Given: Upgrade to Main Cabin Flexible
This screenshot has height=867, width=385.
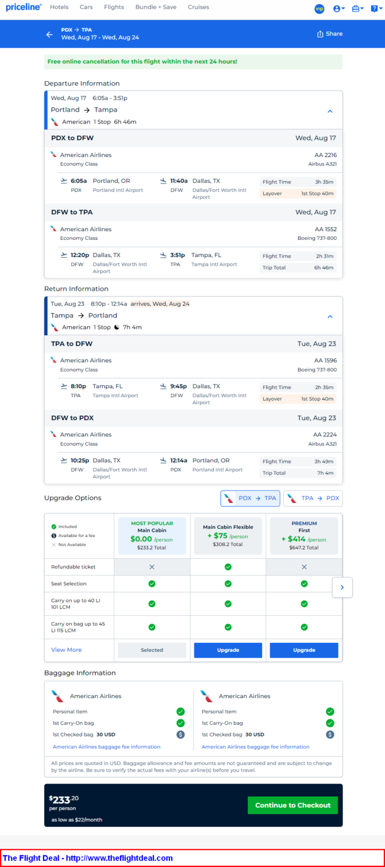Looking at the screenshot, I should pos(228,650).
